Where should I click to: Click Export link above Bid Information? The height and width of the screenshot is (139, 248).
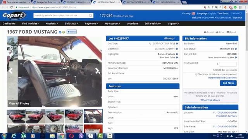[209, 32]
